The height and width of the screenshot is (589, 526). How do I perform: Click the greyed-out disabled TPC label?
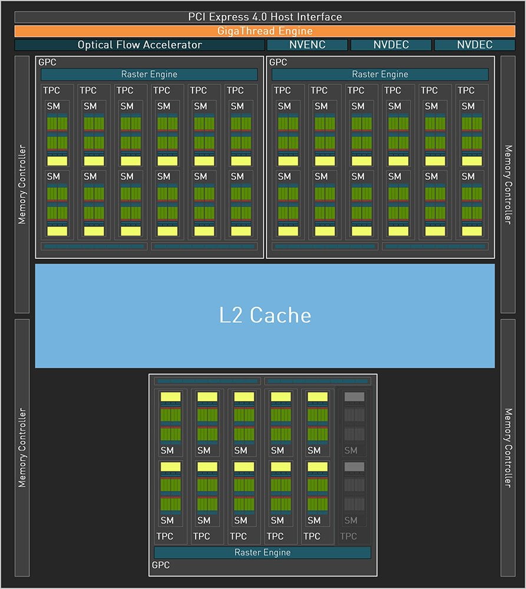[x=348, y=537]
